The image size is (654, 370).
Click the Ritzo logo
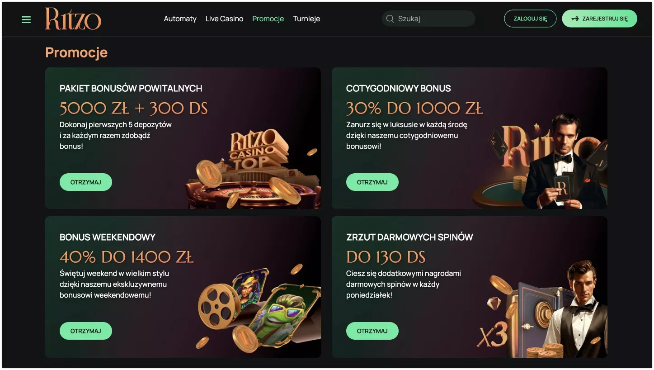click(x=73, y=19)
